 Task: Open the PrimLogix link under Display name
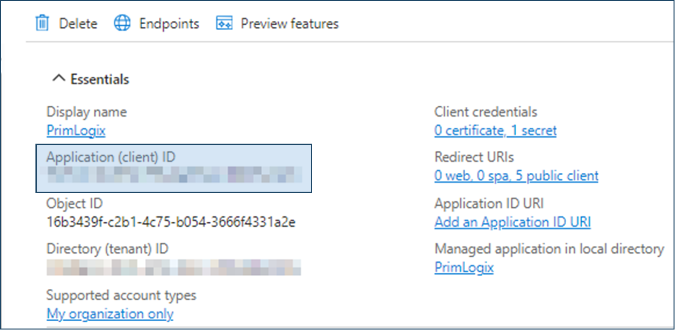(76, 131)
